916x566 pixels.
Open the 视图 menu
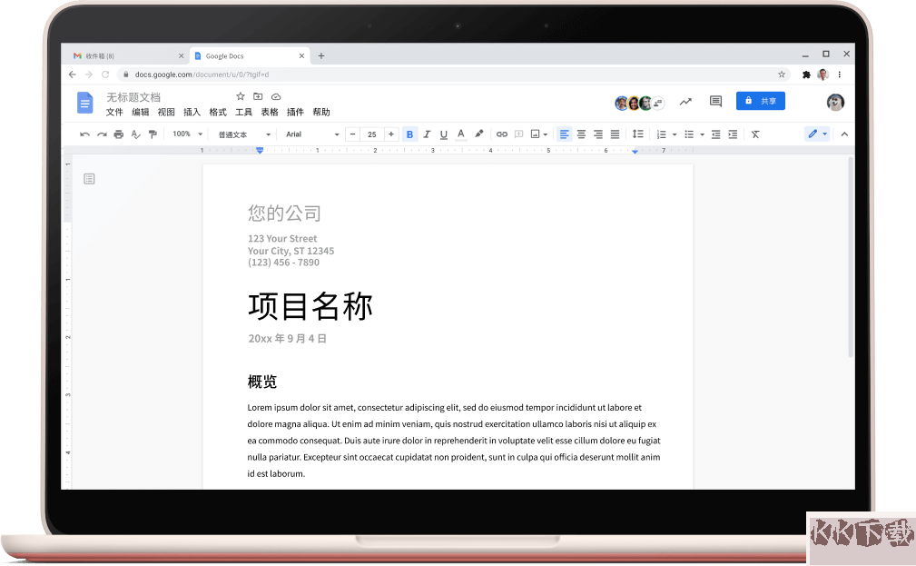tap(166, 113)
